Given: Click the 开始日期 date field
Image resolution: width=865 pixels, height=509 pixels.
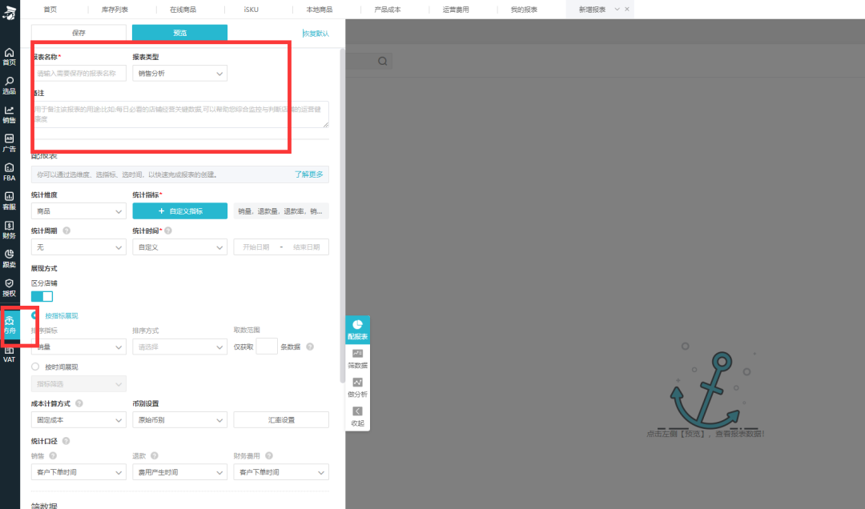Looking at the screenshot, I should 256,247.
